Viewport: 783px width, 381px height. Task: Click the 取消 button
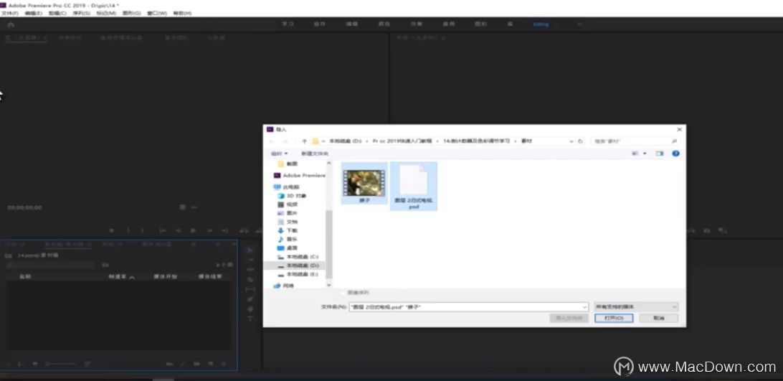(x=659, y=318)
